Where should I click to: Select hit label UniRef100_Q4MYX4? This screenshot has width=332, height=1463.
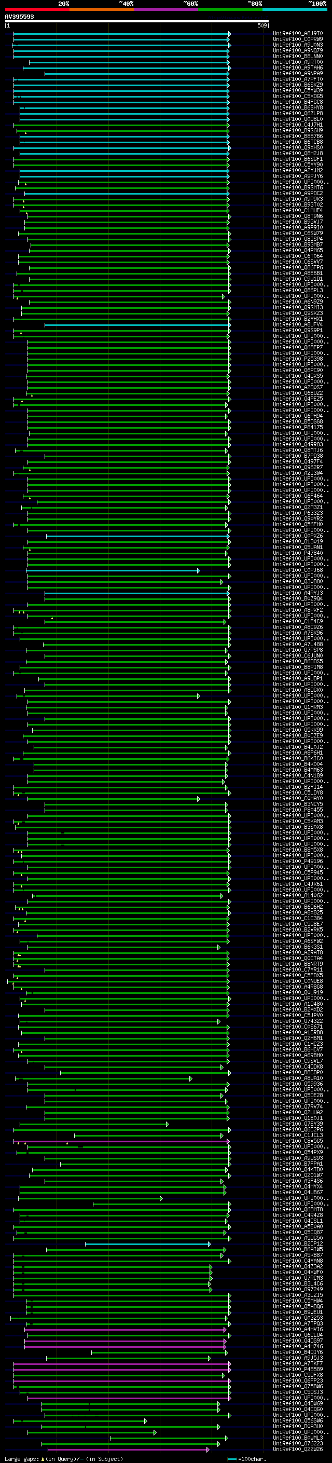(x=297, y=1186)
